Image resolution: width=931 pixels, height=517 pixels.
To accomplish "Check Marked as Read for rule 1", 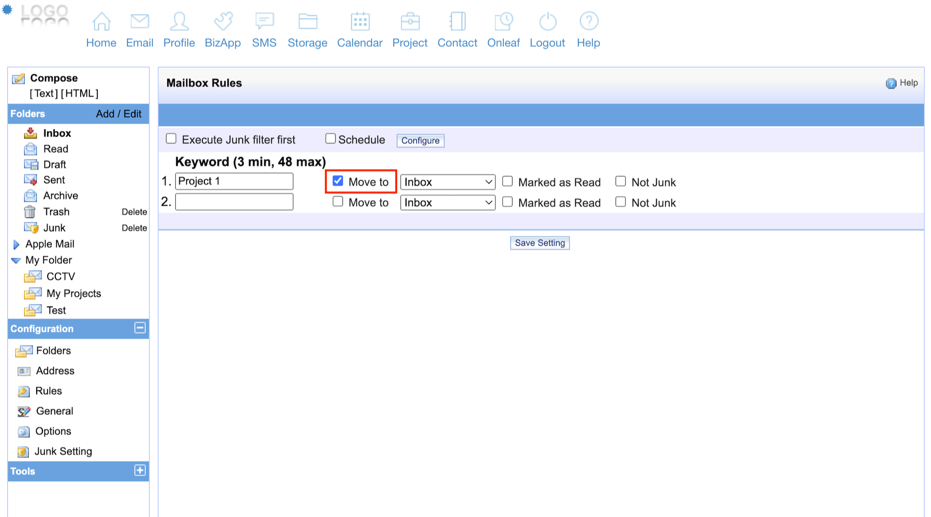I will click(x=508, y=181).
